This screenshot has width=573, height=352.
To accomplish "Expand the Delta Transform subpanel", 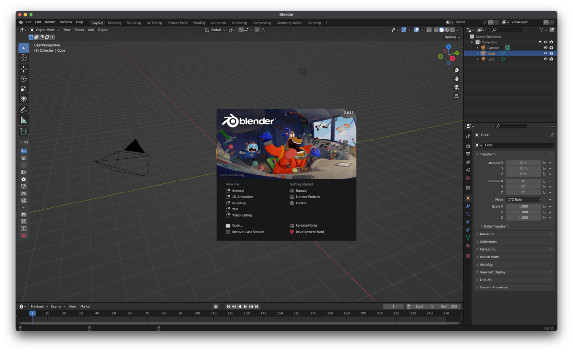I will pyautogui.click(x=496, y=226).
